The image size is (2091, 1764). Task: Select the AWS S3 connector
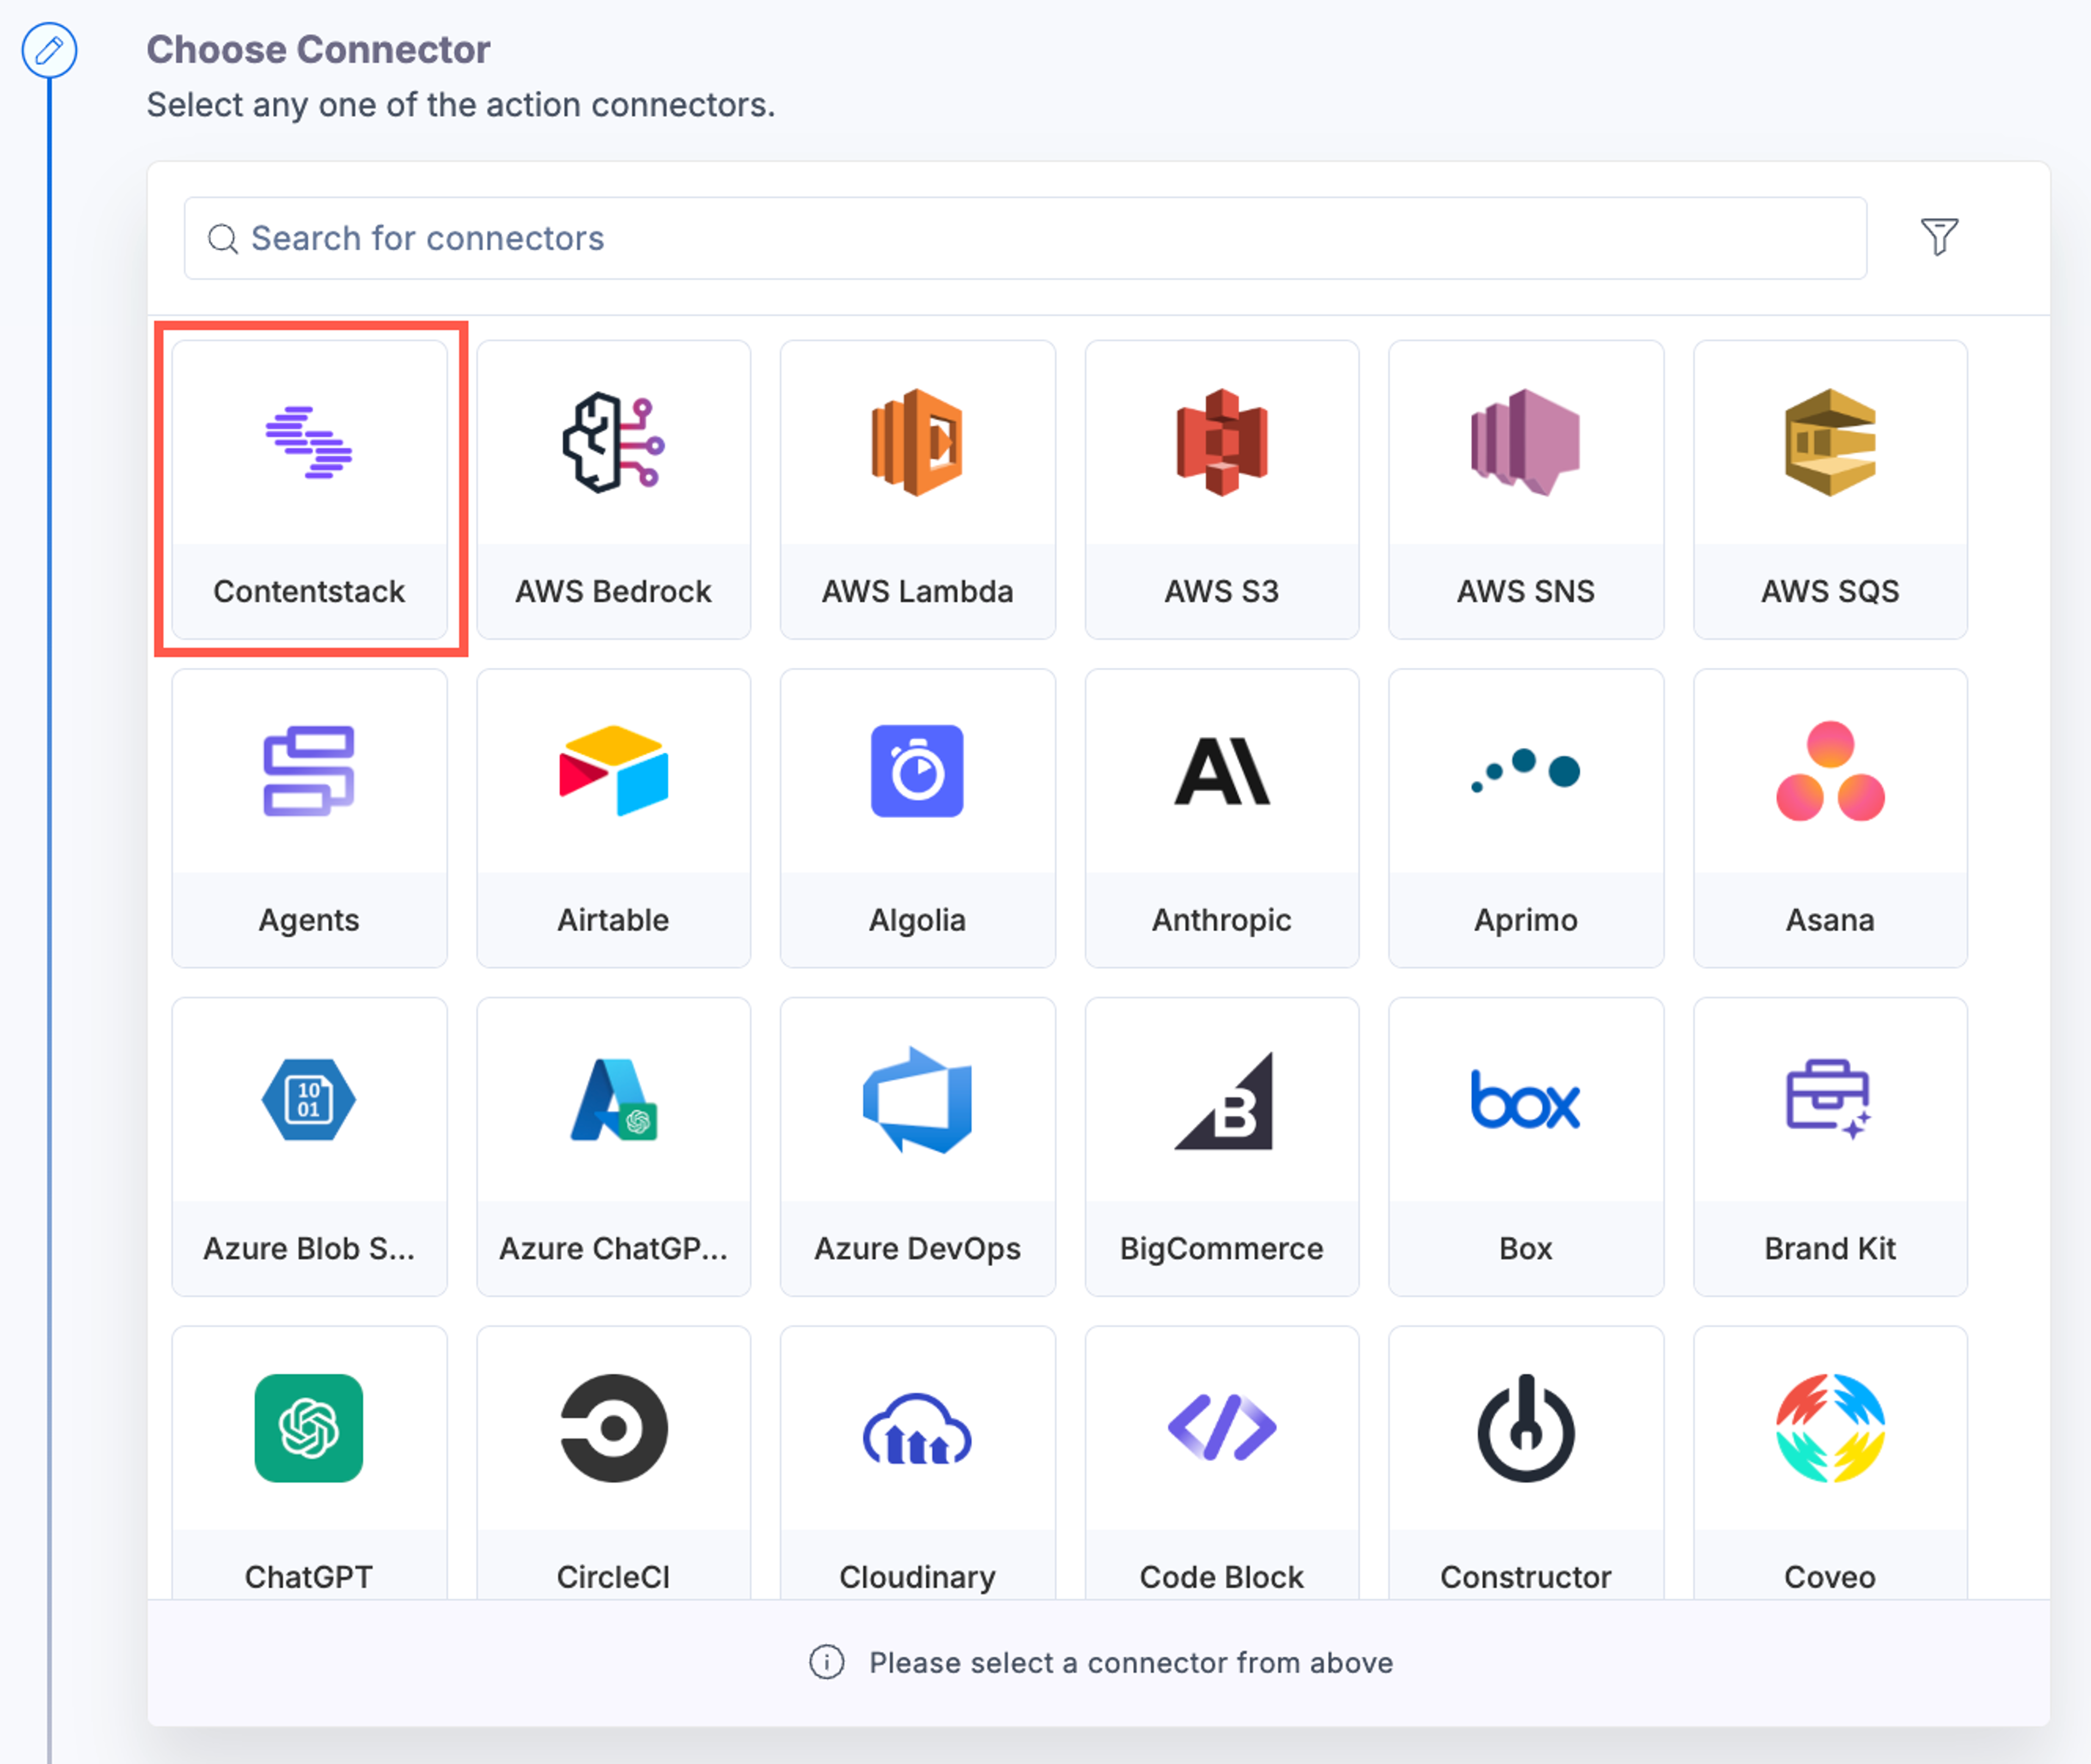[x=1221, y=489]
